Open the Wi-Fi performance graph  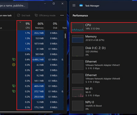pyautogui.click(x=104, y=92)
